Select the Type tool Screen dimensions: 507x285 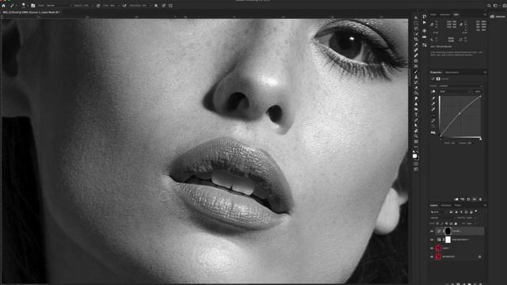416,114
